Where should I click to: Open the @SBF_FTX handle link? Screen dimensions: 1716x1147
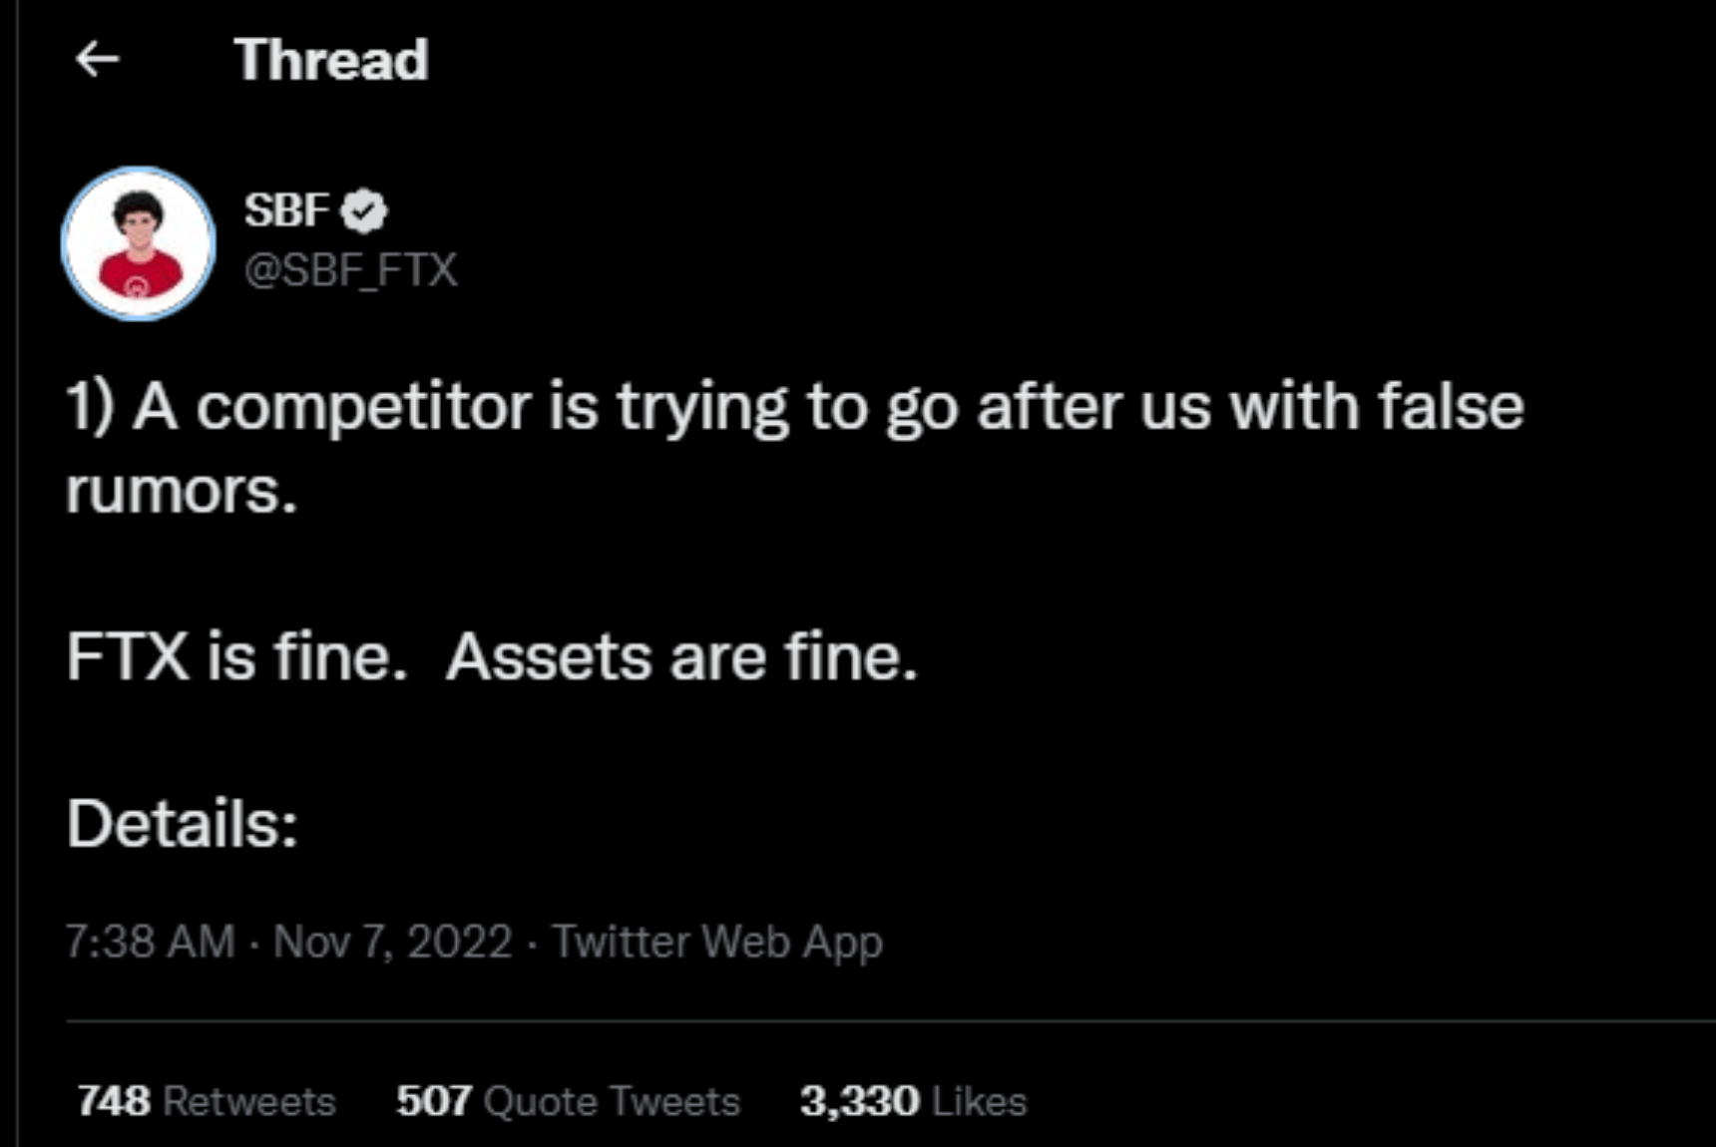pos(351,269)
